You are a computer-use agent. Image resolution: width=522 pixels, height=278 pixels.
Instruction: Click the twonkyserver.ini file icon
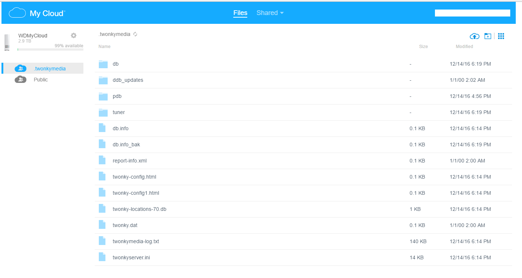(102, 257)
